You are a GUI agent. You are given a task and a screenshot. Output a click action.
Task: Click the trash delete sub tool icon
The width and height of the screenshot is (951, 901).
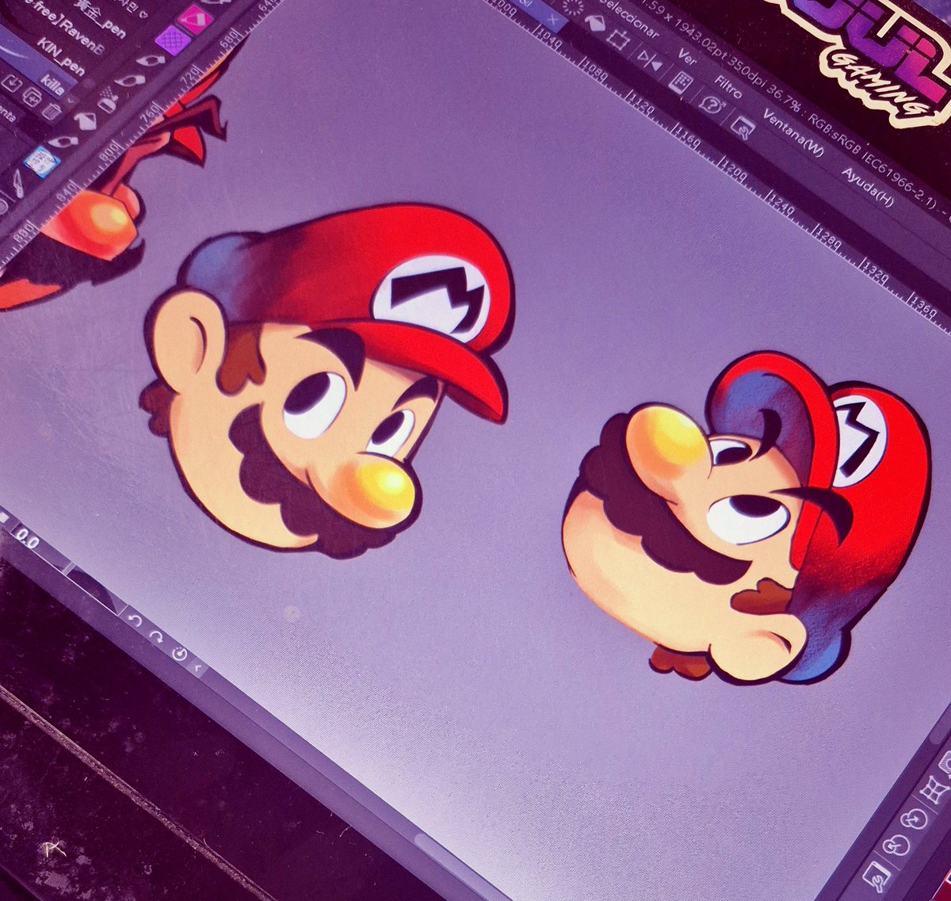tap(51, 112)
